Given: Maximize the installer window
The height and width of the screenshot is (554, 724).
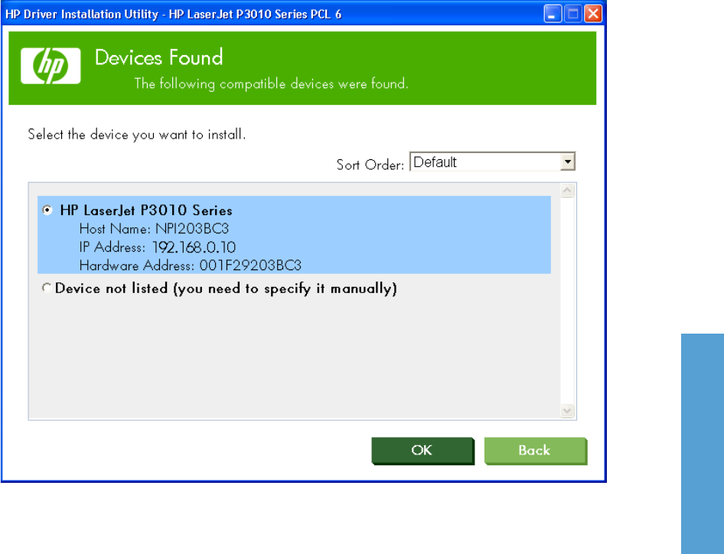Looking at the screenshot, I should click(573, 14).
